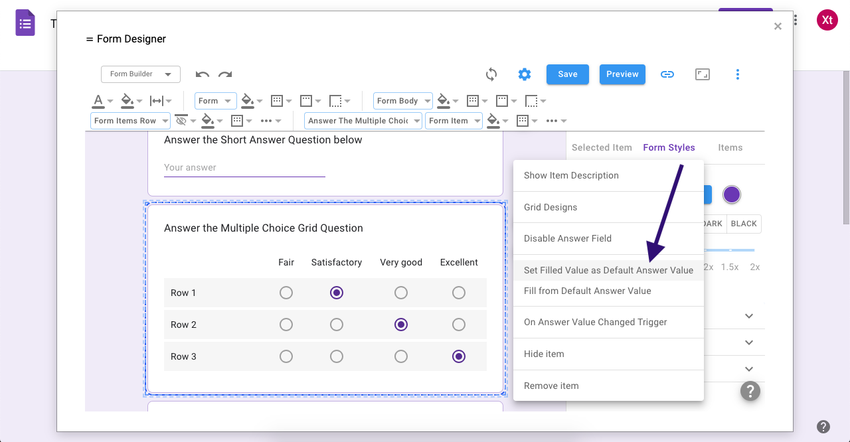This screenshot has width=850, height=442.
Task: Open settings with the blue gear icon
Action: tap(525, 74)
